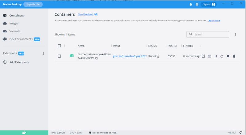This screenshot has width=246, height=135.
Task: Open the ryuk container's CLI terminal
Action: tap(209, 56)
